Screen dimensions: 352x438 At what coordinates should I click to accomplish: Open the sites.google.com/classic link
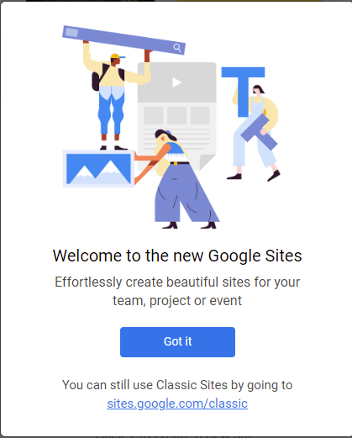tap(177, 404)
